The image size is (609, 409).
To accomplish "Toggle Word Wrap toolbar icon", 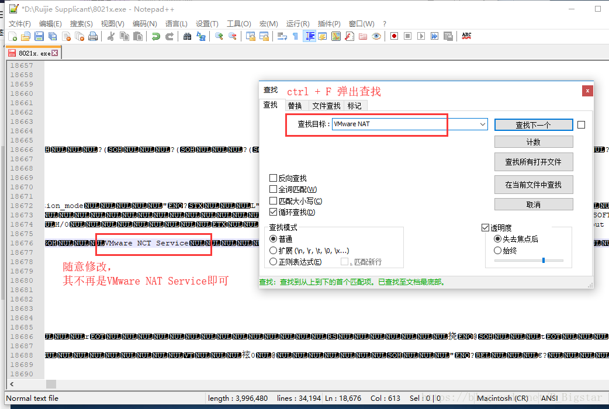I will click(x=282, y=36).
